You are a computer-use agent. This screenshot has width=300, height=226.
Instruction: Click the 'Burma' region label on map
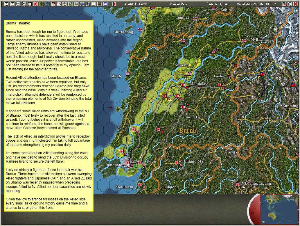188,131
